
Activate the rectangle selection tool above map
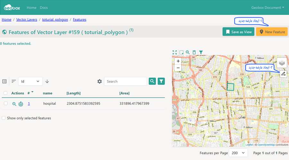click(x=181, y=52)
